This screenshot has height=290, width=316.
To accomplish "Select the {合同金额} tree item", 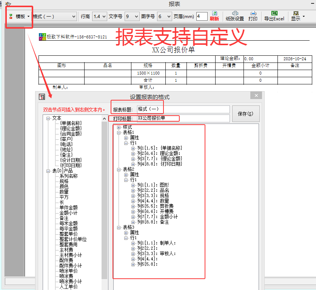I will tap(71, 134).
